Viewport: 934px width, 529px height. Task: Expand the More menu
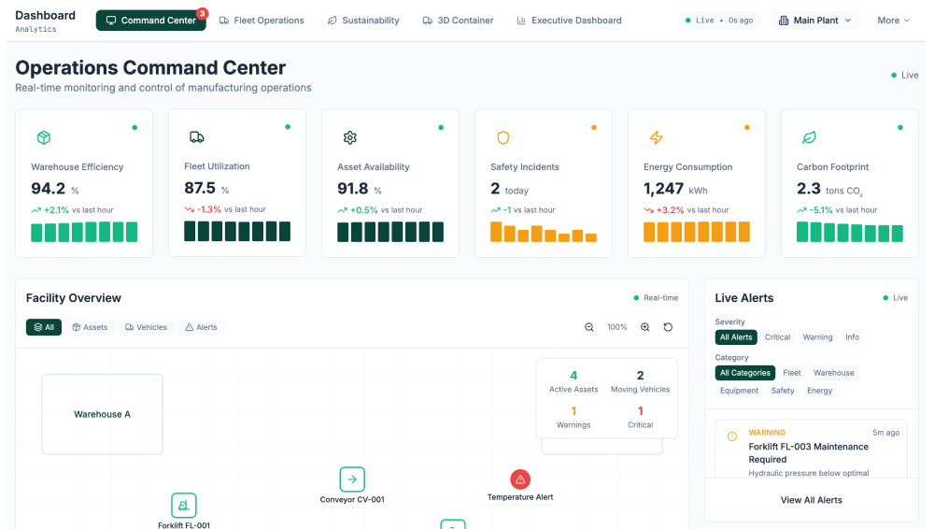(x=893, y=21)
